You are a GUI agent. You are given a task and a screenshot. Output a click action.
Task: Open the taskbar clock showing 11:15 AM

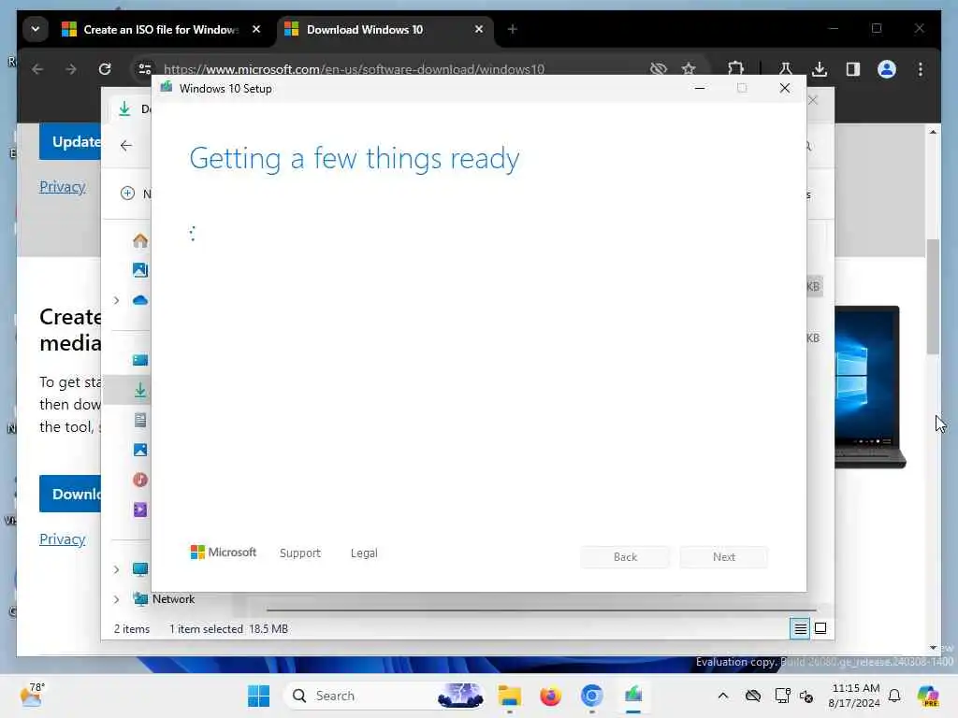(855, 696)
